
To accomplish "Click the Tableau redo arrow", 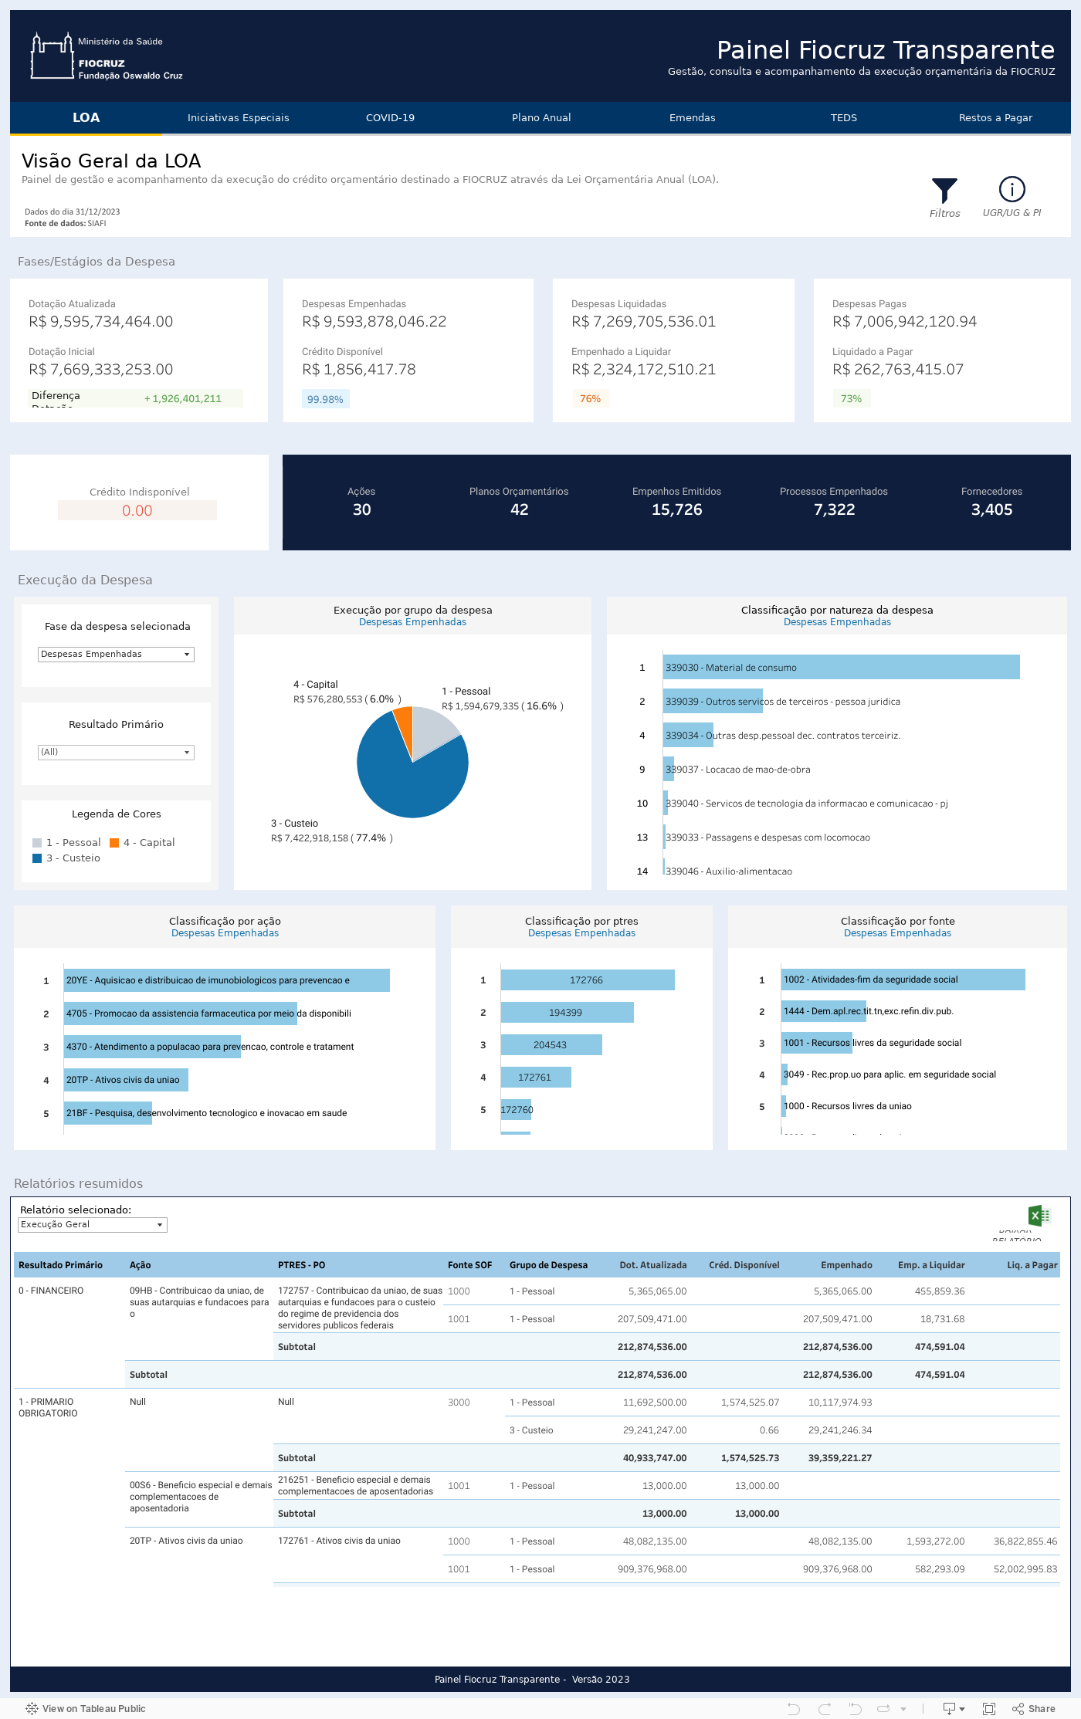I will (825, 1708).
